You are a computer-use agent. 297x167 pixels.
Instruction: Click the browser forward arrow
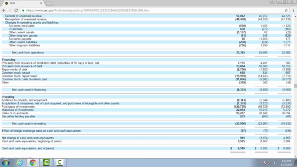click(x=10, y=10)
